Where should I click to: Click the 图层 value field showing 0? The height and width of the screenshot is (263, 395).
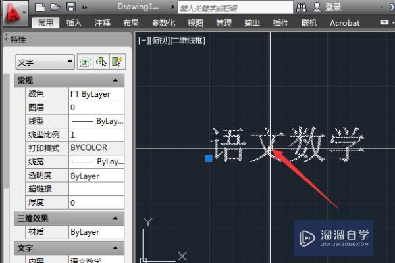pos(97,108)
